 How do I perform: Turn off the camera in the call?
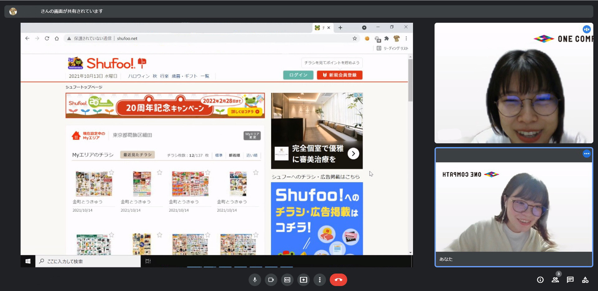[271, 280]
